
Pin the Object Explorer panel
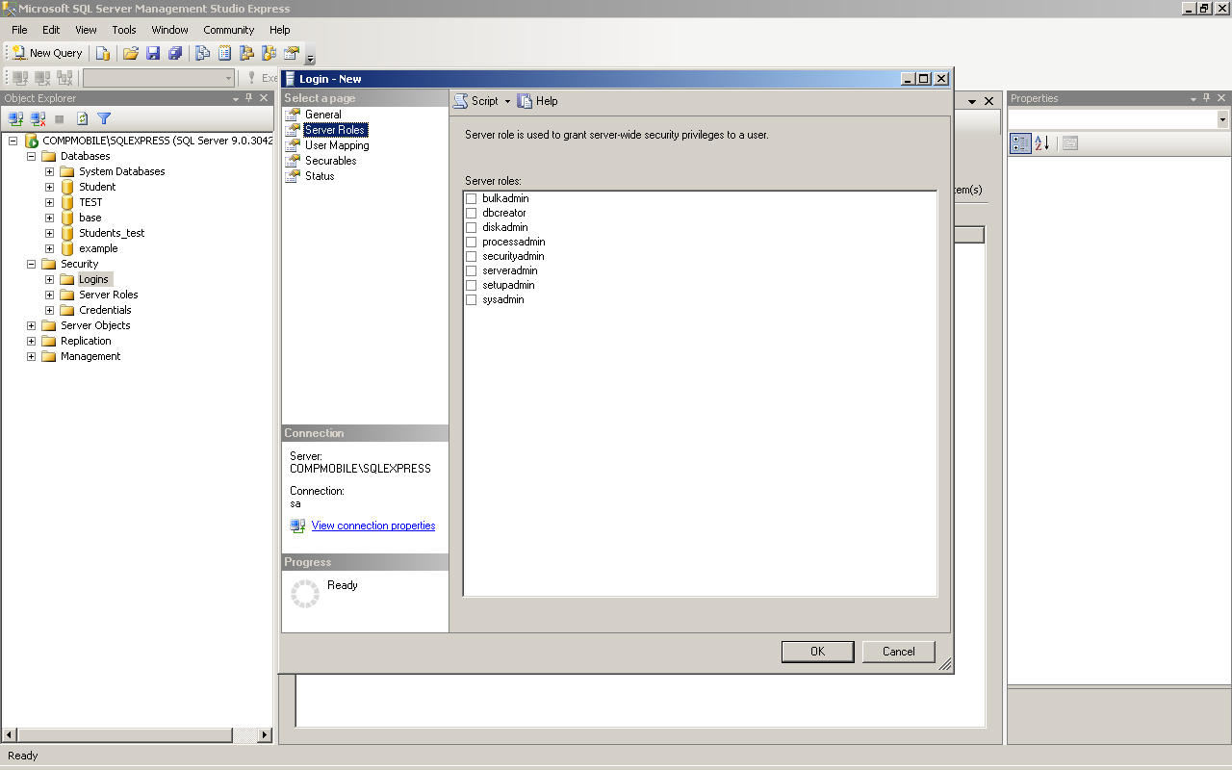[x=249, y=98]
